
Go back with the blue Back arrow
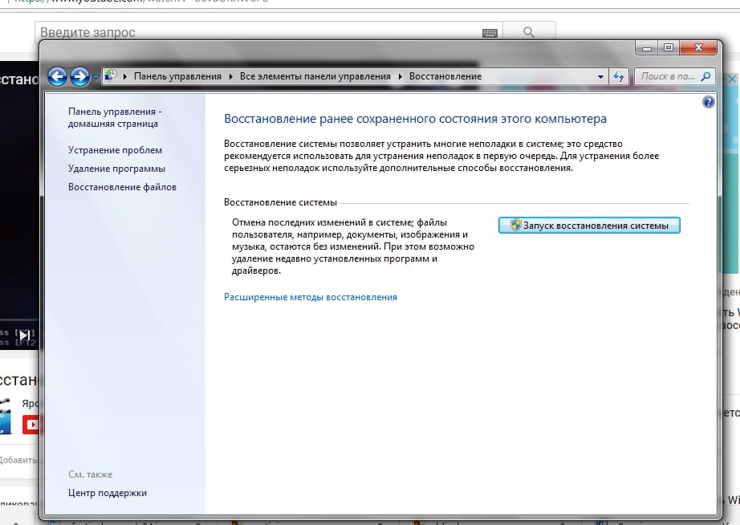[x=58, y=76]
